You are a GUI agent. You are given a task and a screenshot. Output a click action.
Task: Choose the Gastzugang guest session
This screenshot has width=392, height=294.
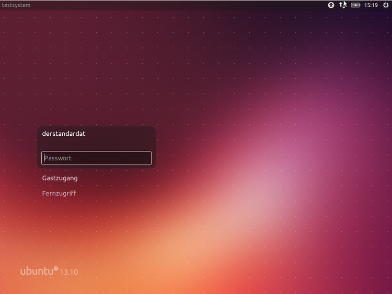click(x=60, y=178)
